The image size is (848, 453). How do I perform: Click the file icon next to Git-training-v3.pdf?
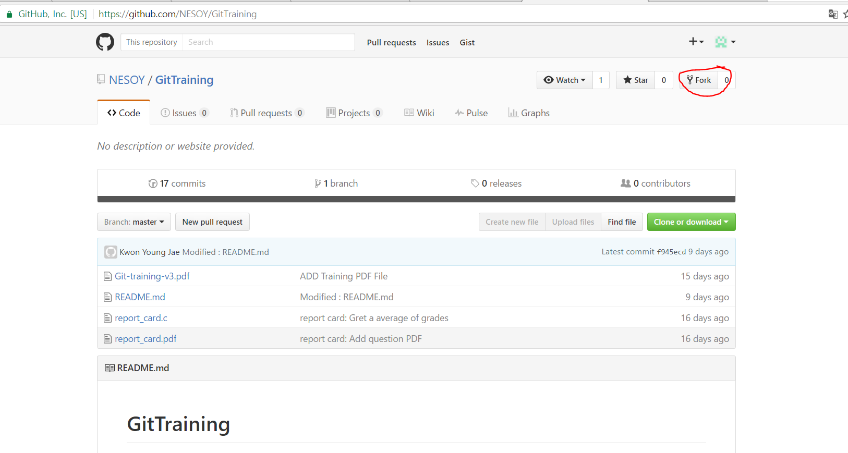pos(107,276)
